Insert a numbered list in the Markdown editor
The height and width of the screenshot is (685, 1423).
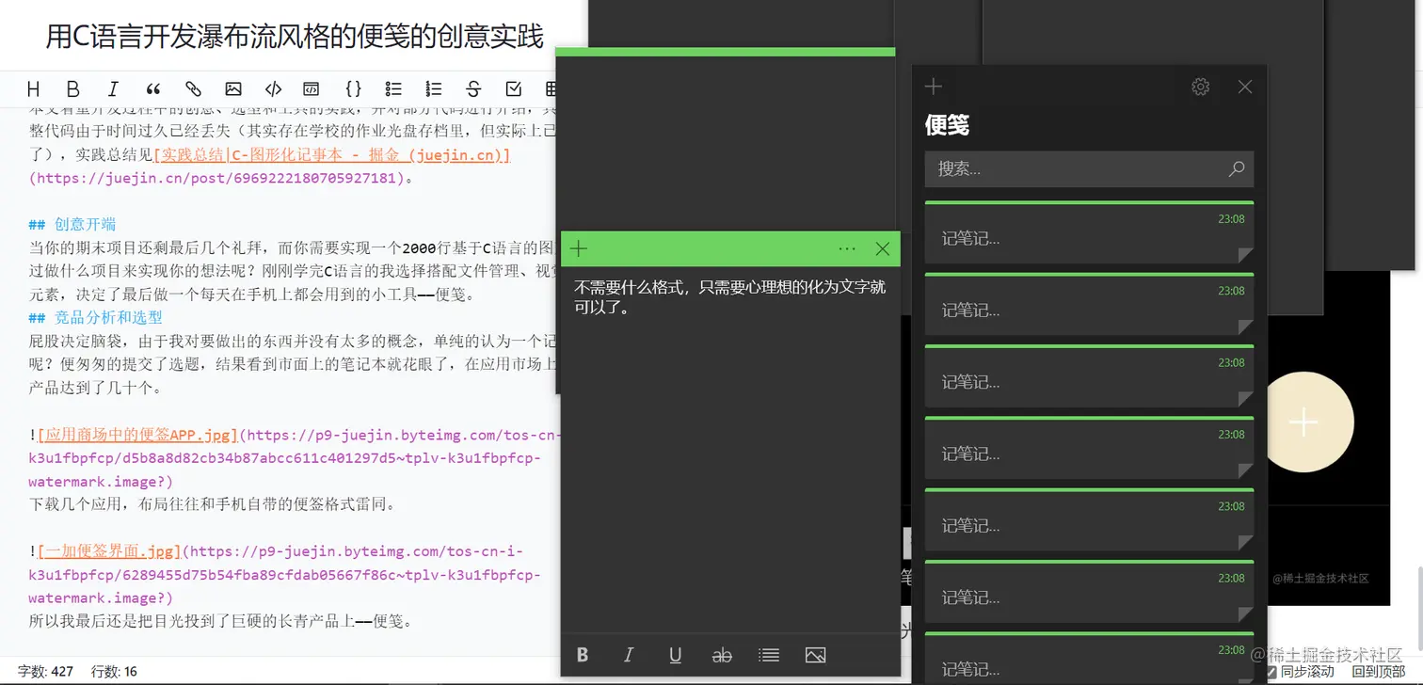pyautogui.click(x=434, y=89)
